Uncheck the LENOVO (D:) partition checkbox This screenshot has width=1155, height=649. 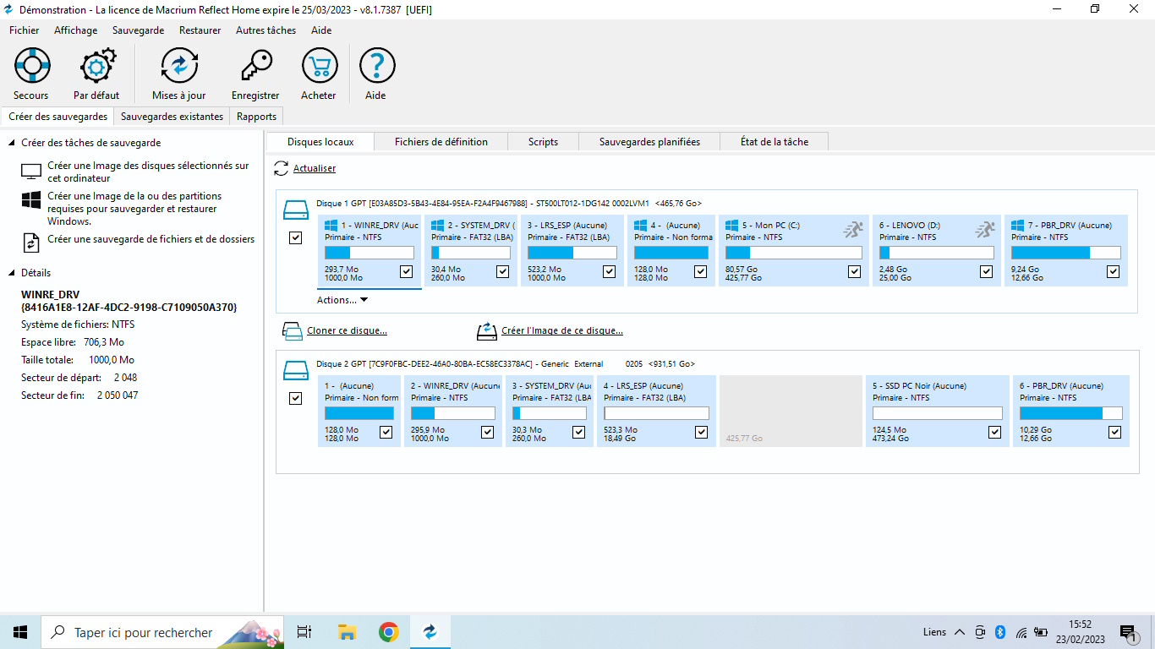[987, 271]
